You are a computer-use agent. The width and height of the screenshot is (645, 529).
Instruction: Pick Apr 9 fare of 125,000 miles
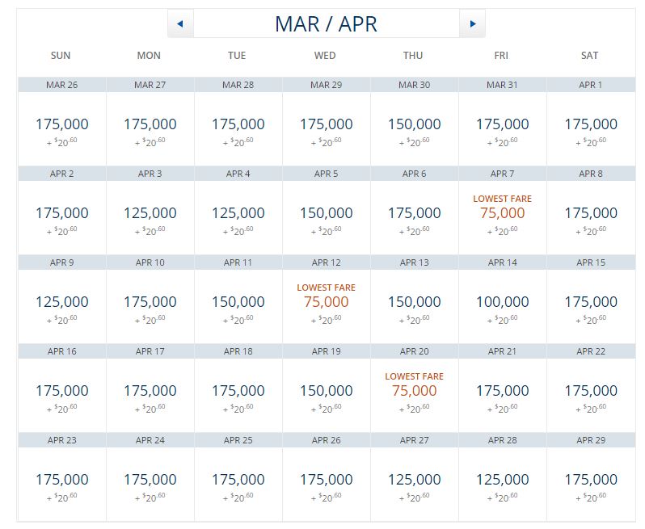pos(61,302)
